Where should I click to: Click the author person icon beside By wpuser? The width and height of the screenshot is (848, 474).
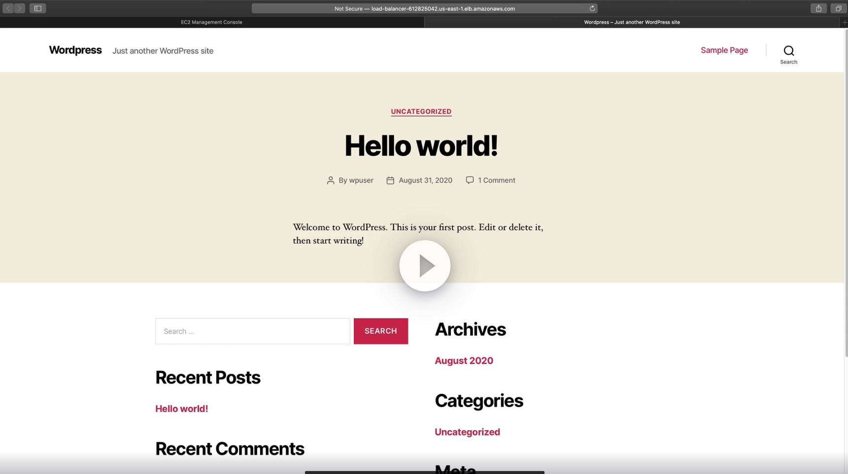(x=331, y=181)
